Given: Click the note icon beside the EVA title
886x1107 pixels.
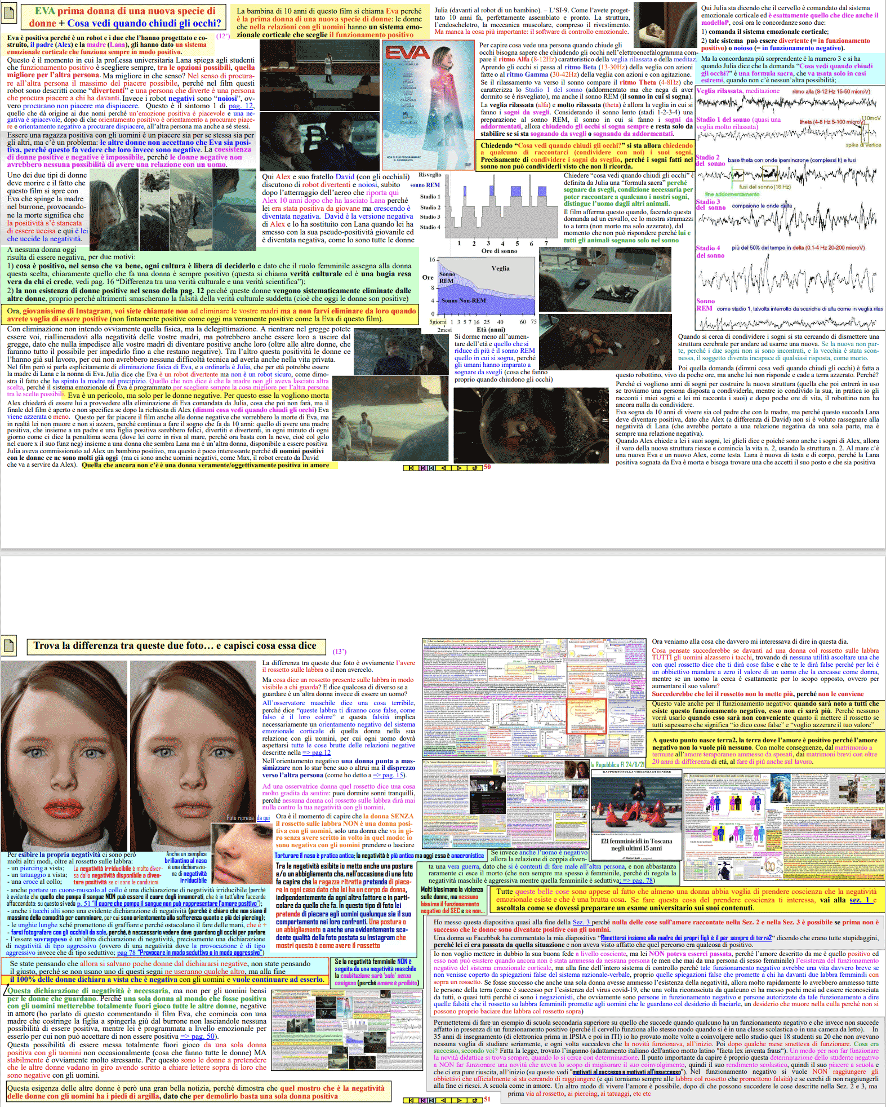Looking at the screenshot, I should tap(9, 13).
